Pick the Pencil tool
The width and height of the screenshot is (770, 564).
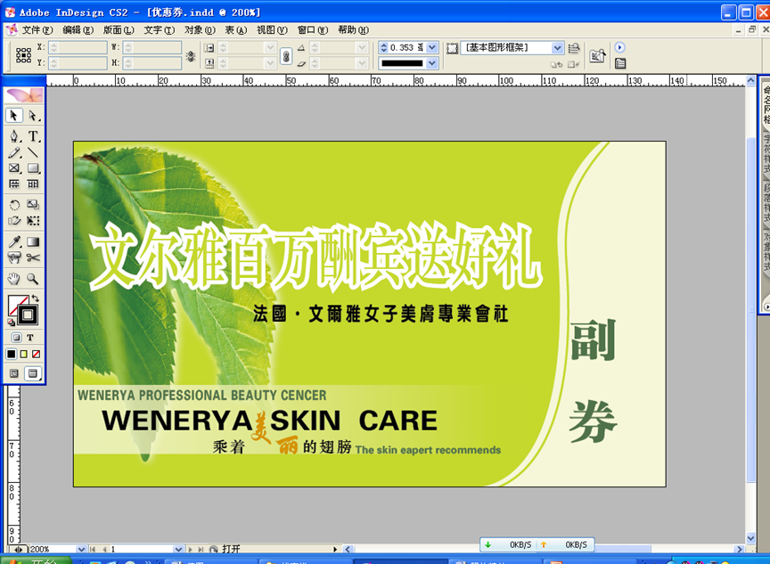click(x=14, y=152)
